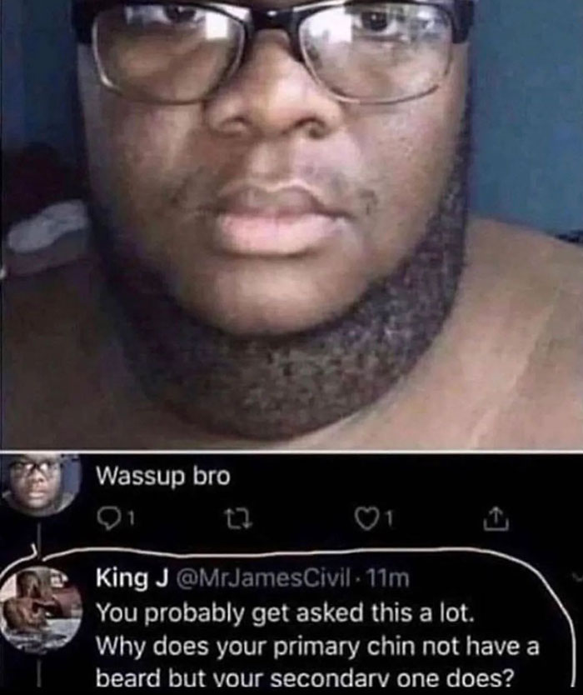Open King J's reply about the chin

(317, 645)
